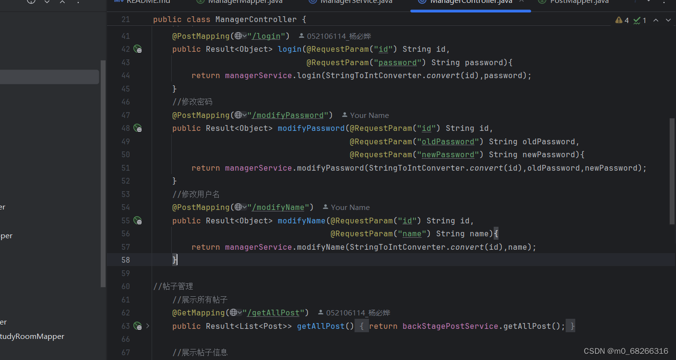676x360 pixels.
Task: Click backStagePostService on line 63
Action: [451, 326]
